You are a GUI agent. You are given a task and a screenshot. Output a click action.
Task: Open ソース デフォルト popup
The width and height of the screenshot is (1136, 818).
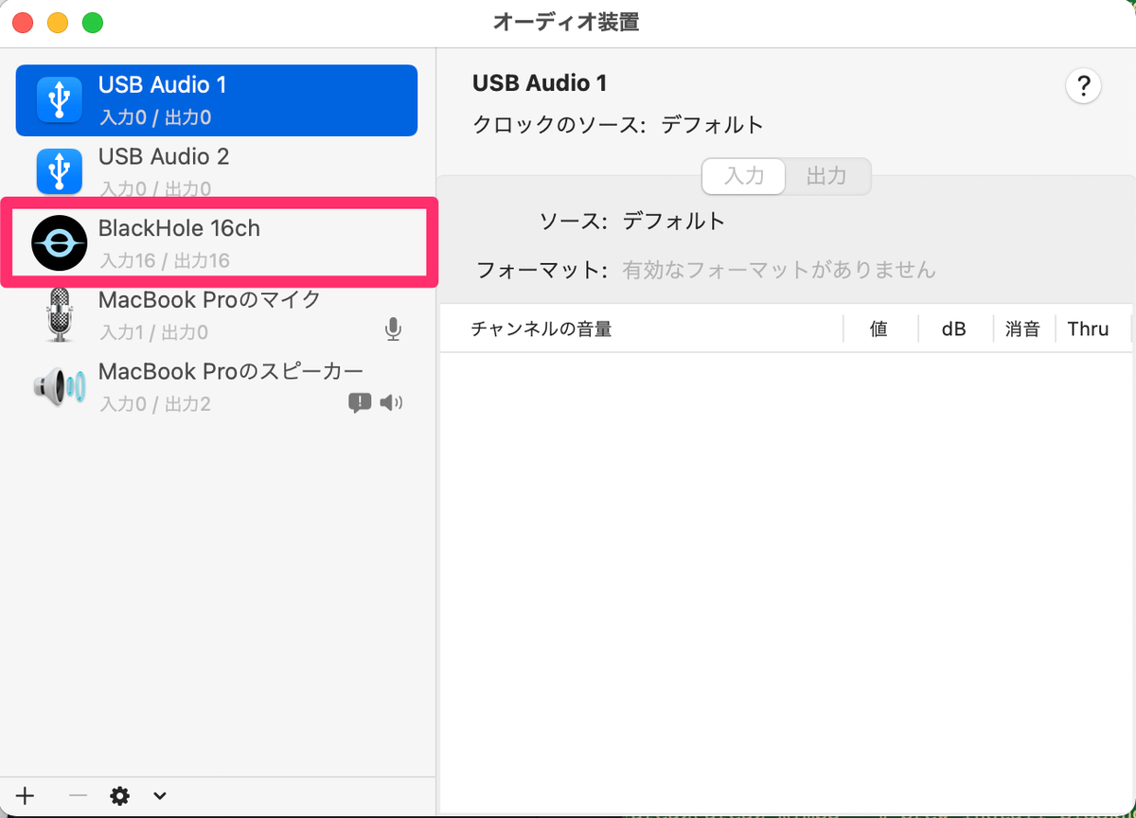pos(674,222)
